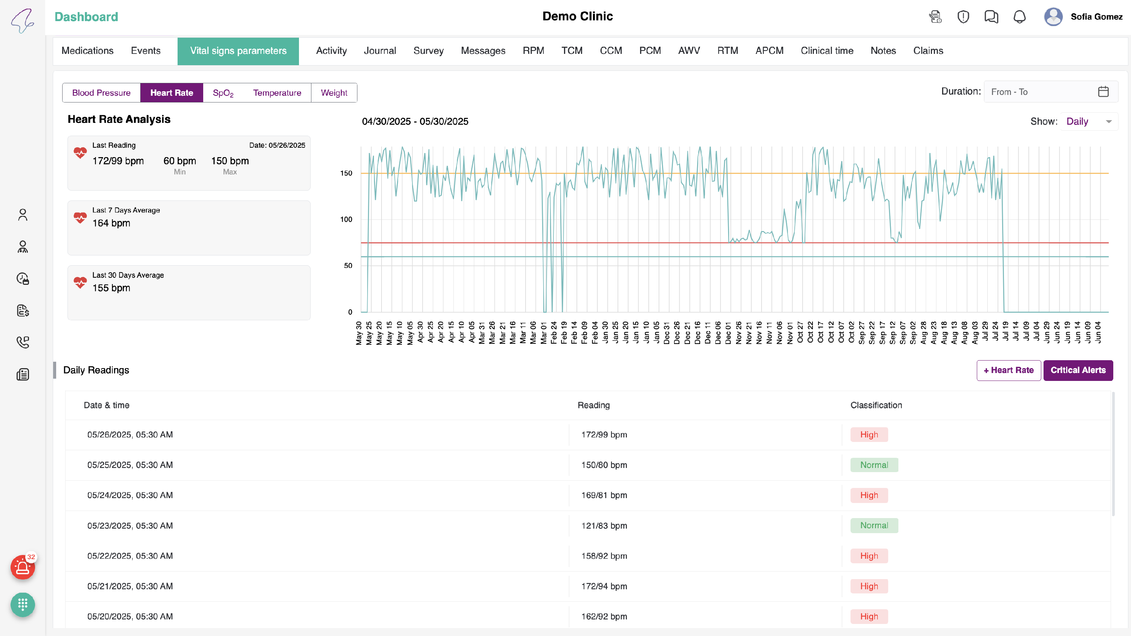Switch to Blood Pressure vital toggle

101,93
